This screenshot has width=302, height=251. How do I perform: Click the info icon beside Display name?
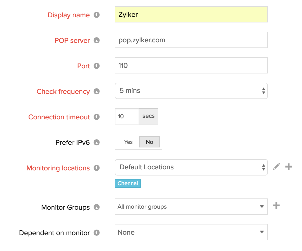pyautogui.click(x=96, y=15)
